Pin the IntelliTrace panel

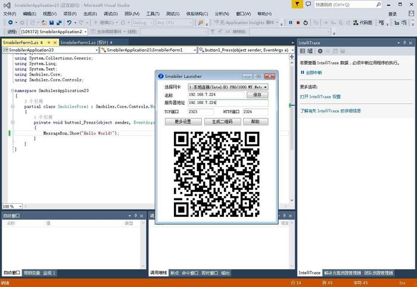404,43
